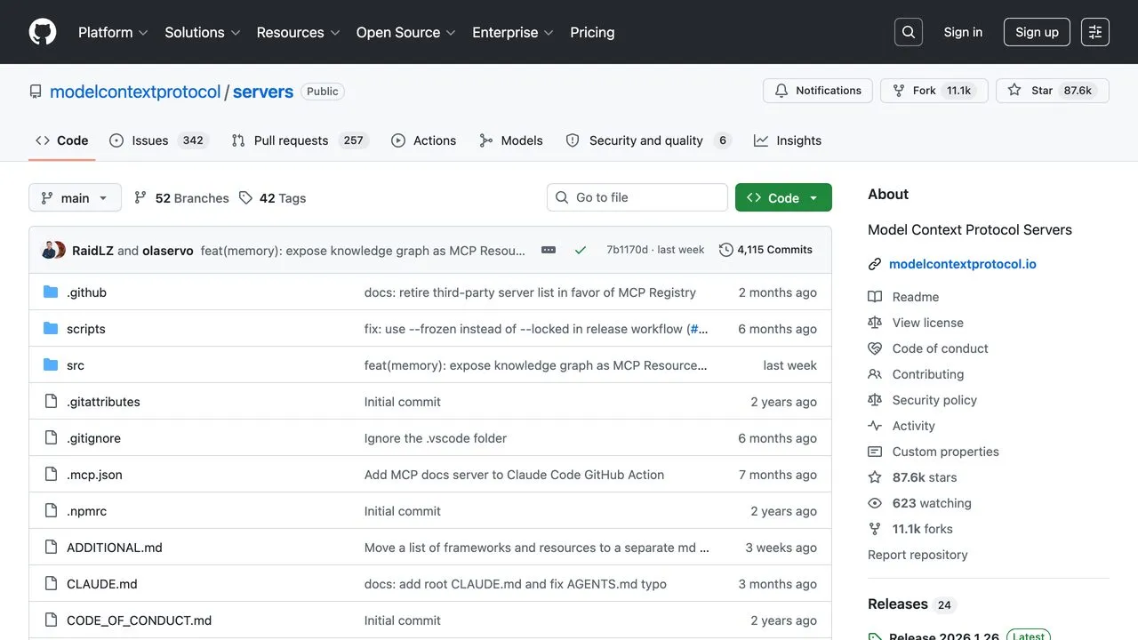Open the green Code dropdown button
The height and width of the screenshot is (640, 1138).
[x=783, y=197]
